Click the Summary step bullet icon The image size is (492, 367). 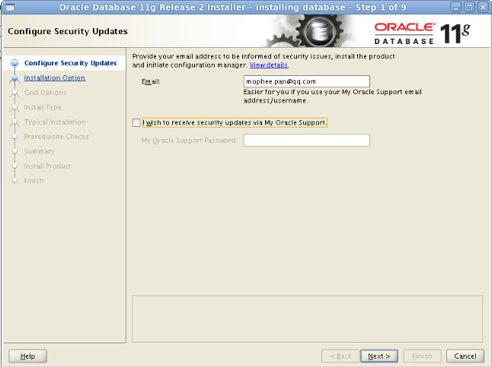click(14, 151)
